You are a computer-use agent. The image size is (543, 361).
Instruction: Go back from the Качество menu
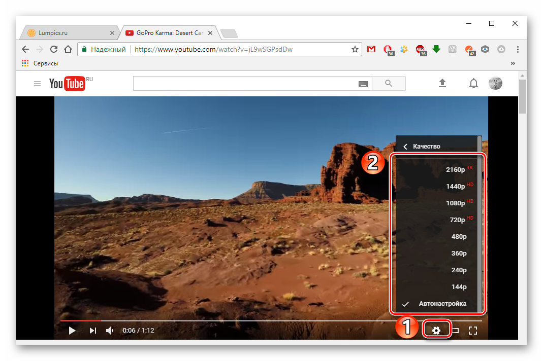tap(405, 147)
